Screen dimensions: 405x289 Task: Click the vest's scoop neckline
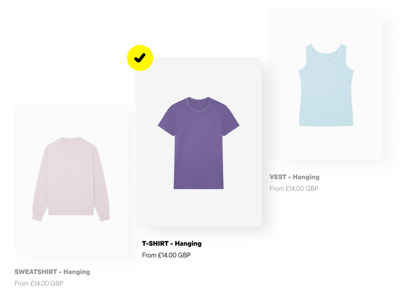pyautogui.click(x=326, y=54)
